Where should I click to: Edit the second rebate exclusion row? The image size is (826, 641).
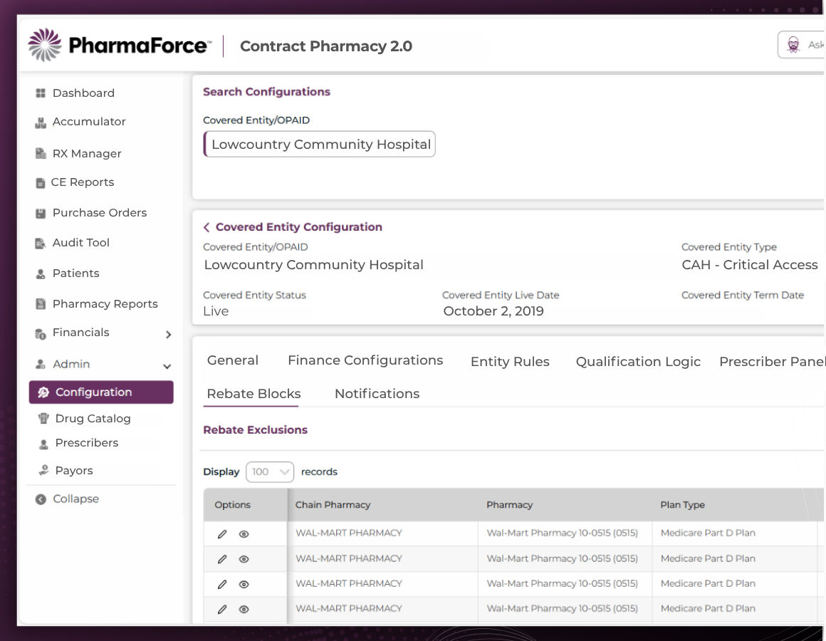[x=222, y=559]
